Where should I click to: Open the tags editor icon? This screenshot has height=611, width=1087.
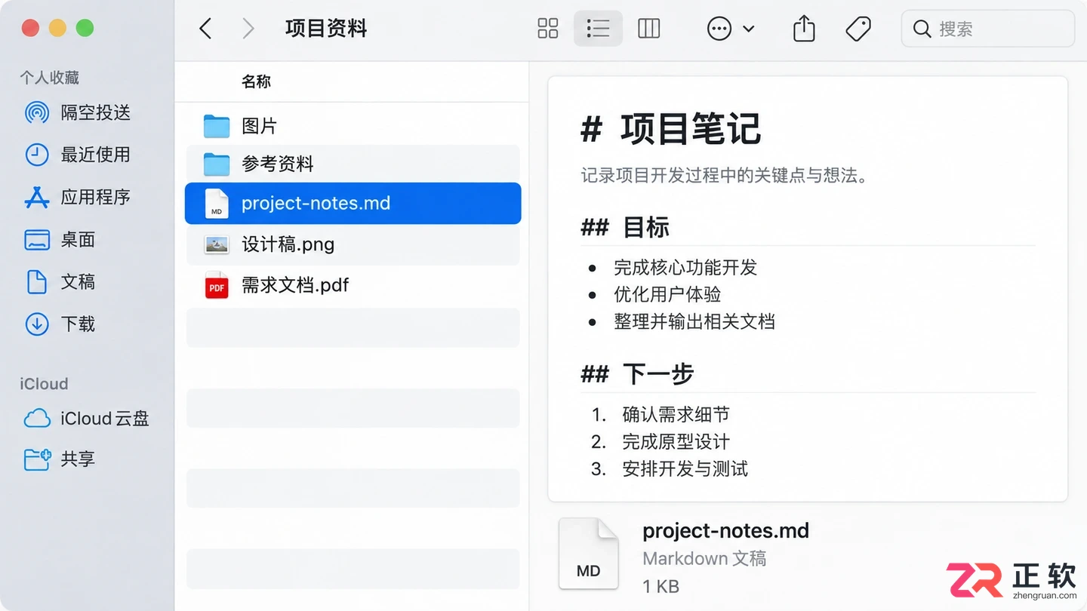coord(858,29)
